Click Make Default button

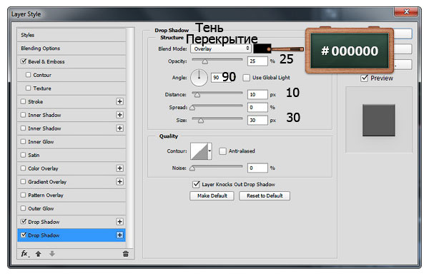[212, 195]
